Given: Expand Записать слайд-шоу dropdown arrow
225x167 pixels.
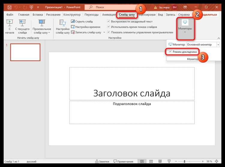Looking at the screenshot, I should click(104, 32).
